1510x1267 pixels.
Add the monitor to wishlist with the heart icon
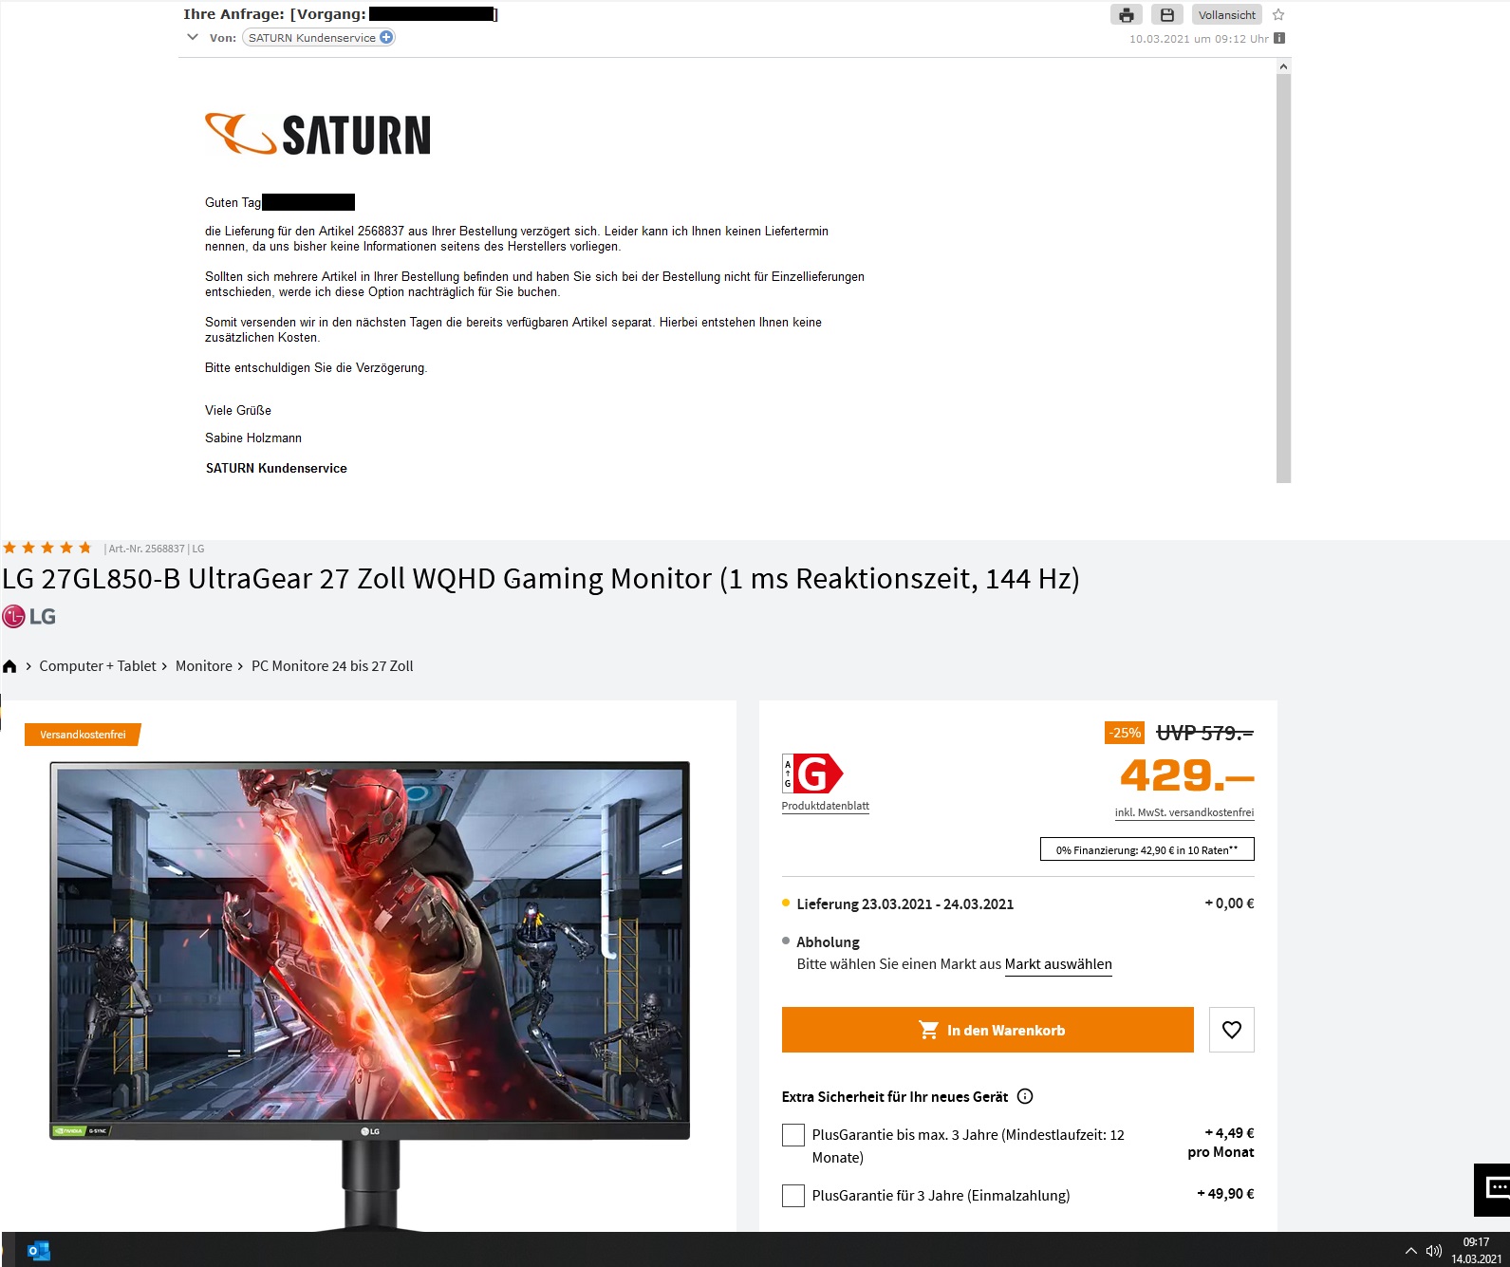tap(1232, 1030)
